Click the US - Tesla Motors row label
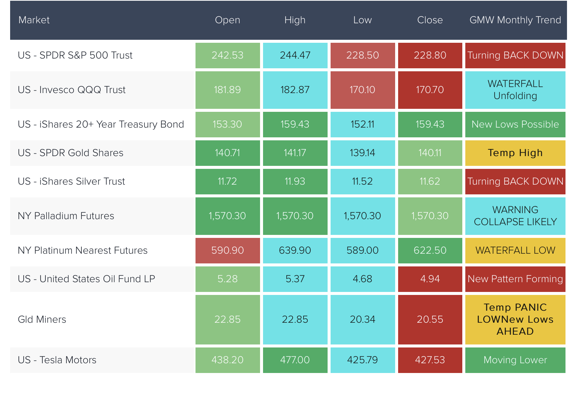Image resolution: width=579 pixels, height=394 pixels. coord(57,360)
